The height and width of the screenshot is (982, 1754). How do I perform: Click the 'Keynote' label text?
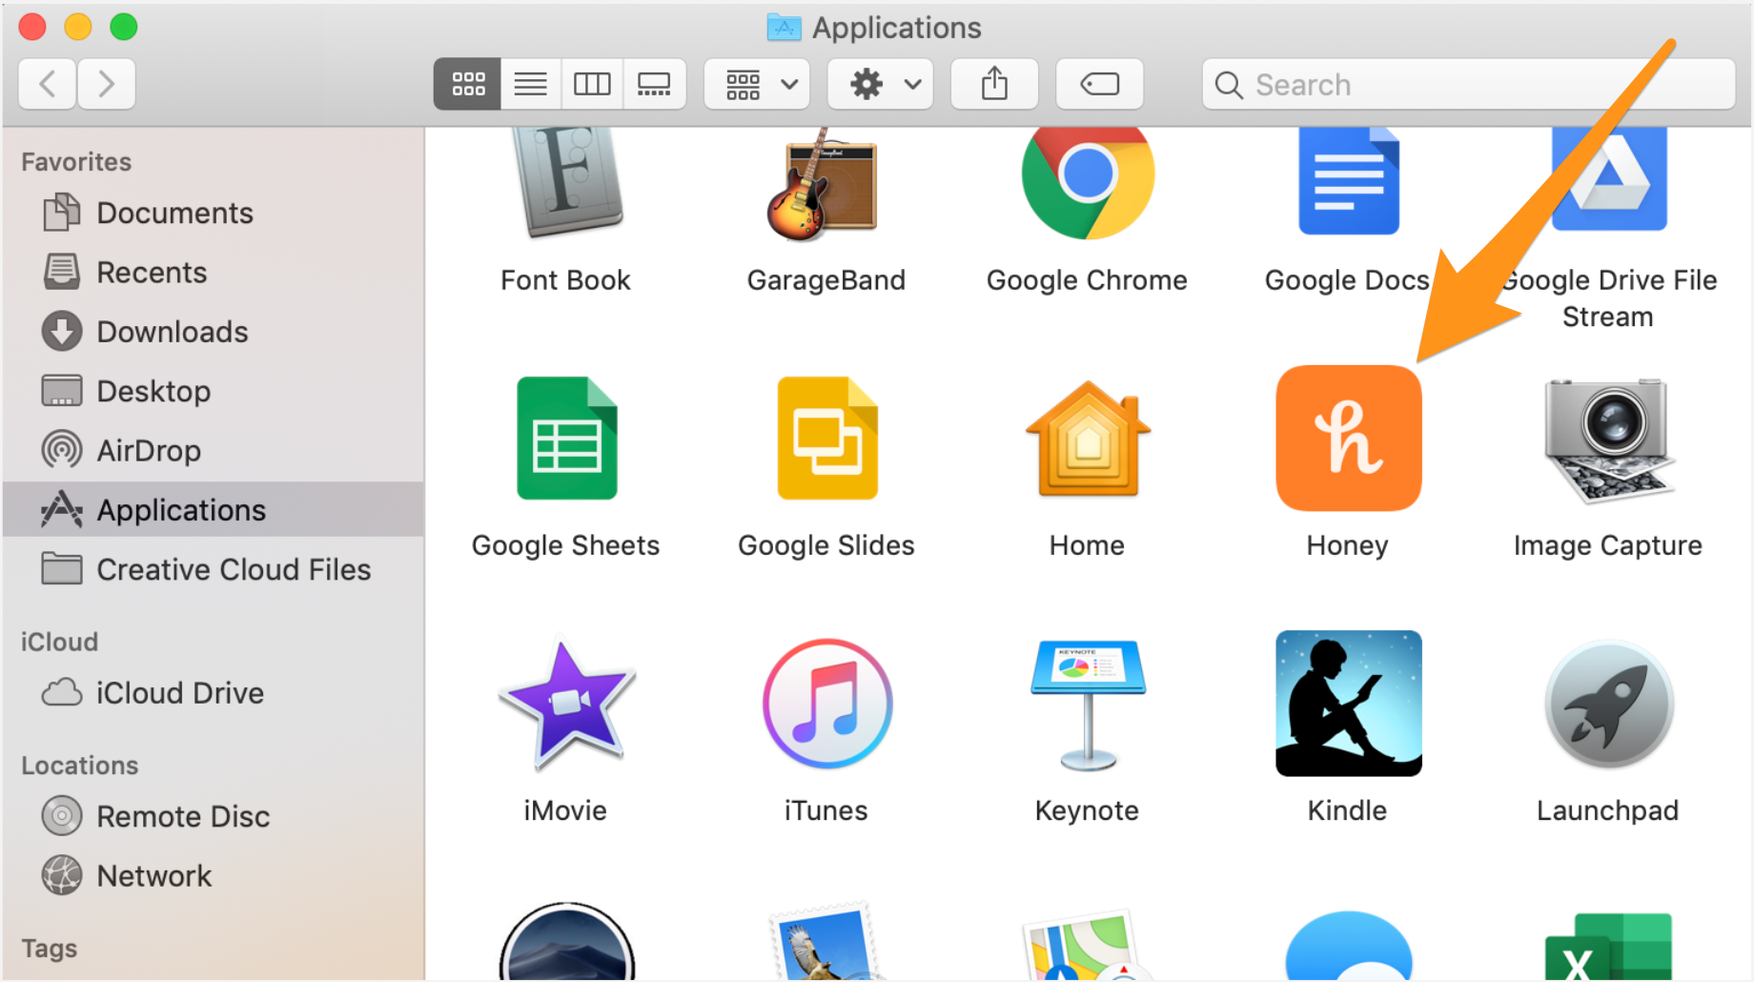coord(1087,810)
